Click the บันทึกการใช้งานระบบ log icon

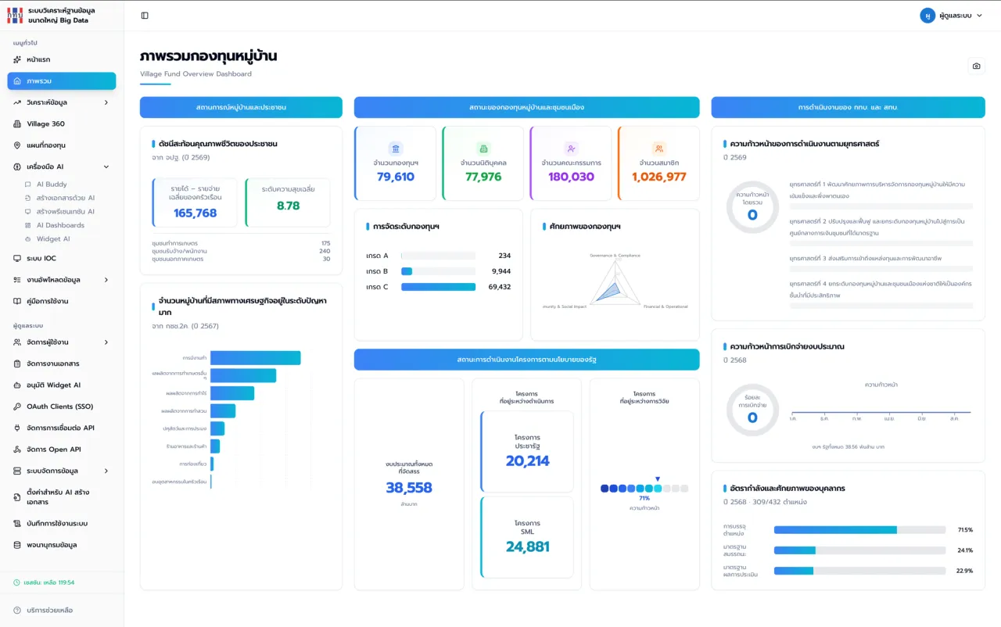click(x=17, y=523)
